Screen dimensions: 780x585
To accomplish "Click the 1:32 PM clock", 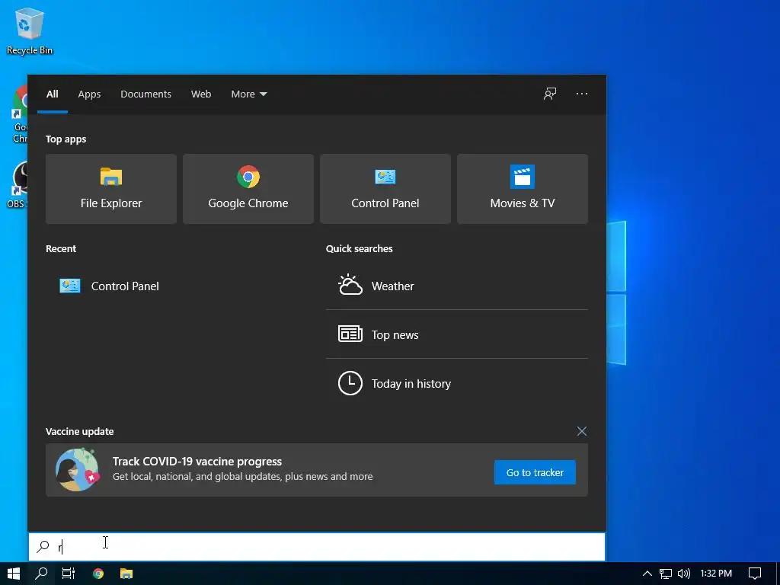I will point(716,574).
